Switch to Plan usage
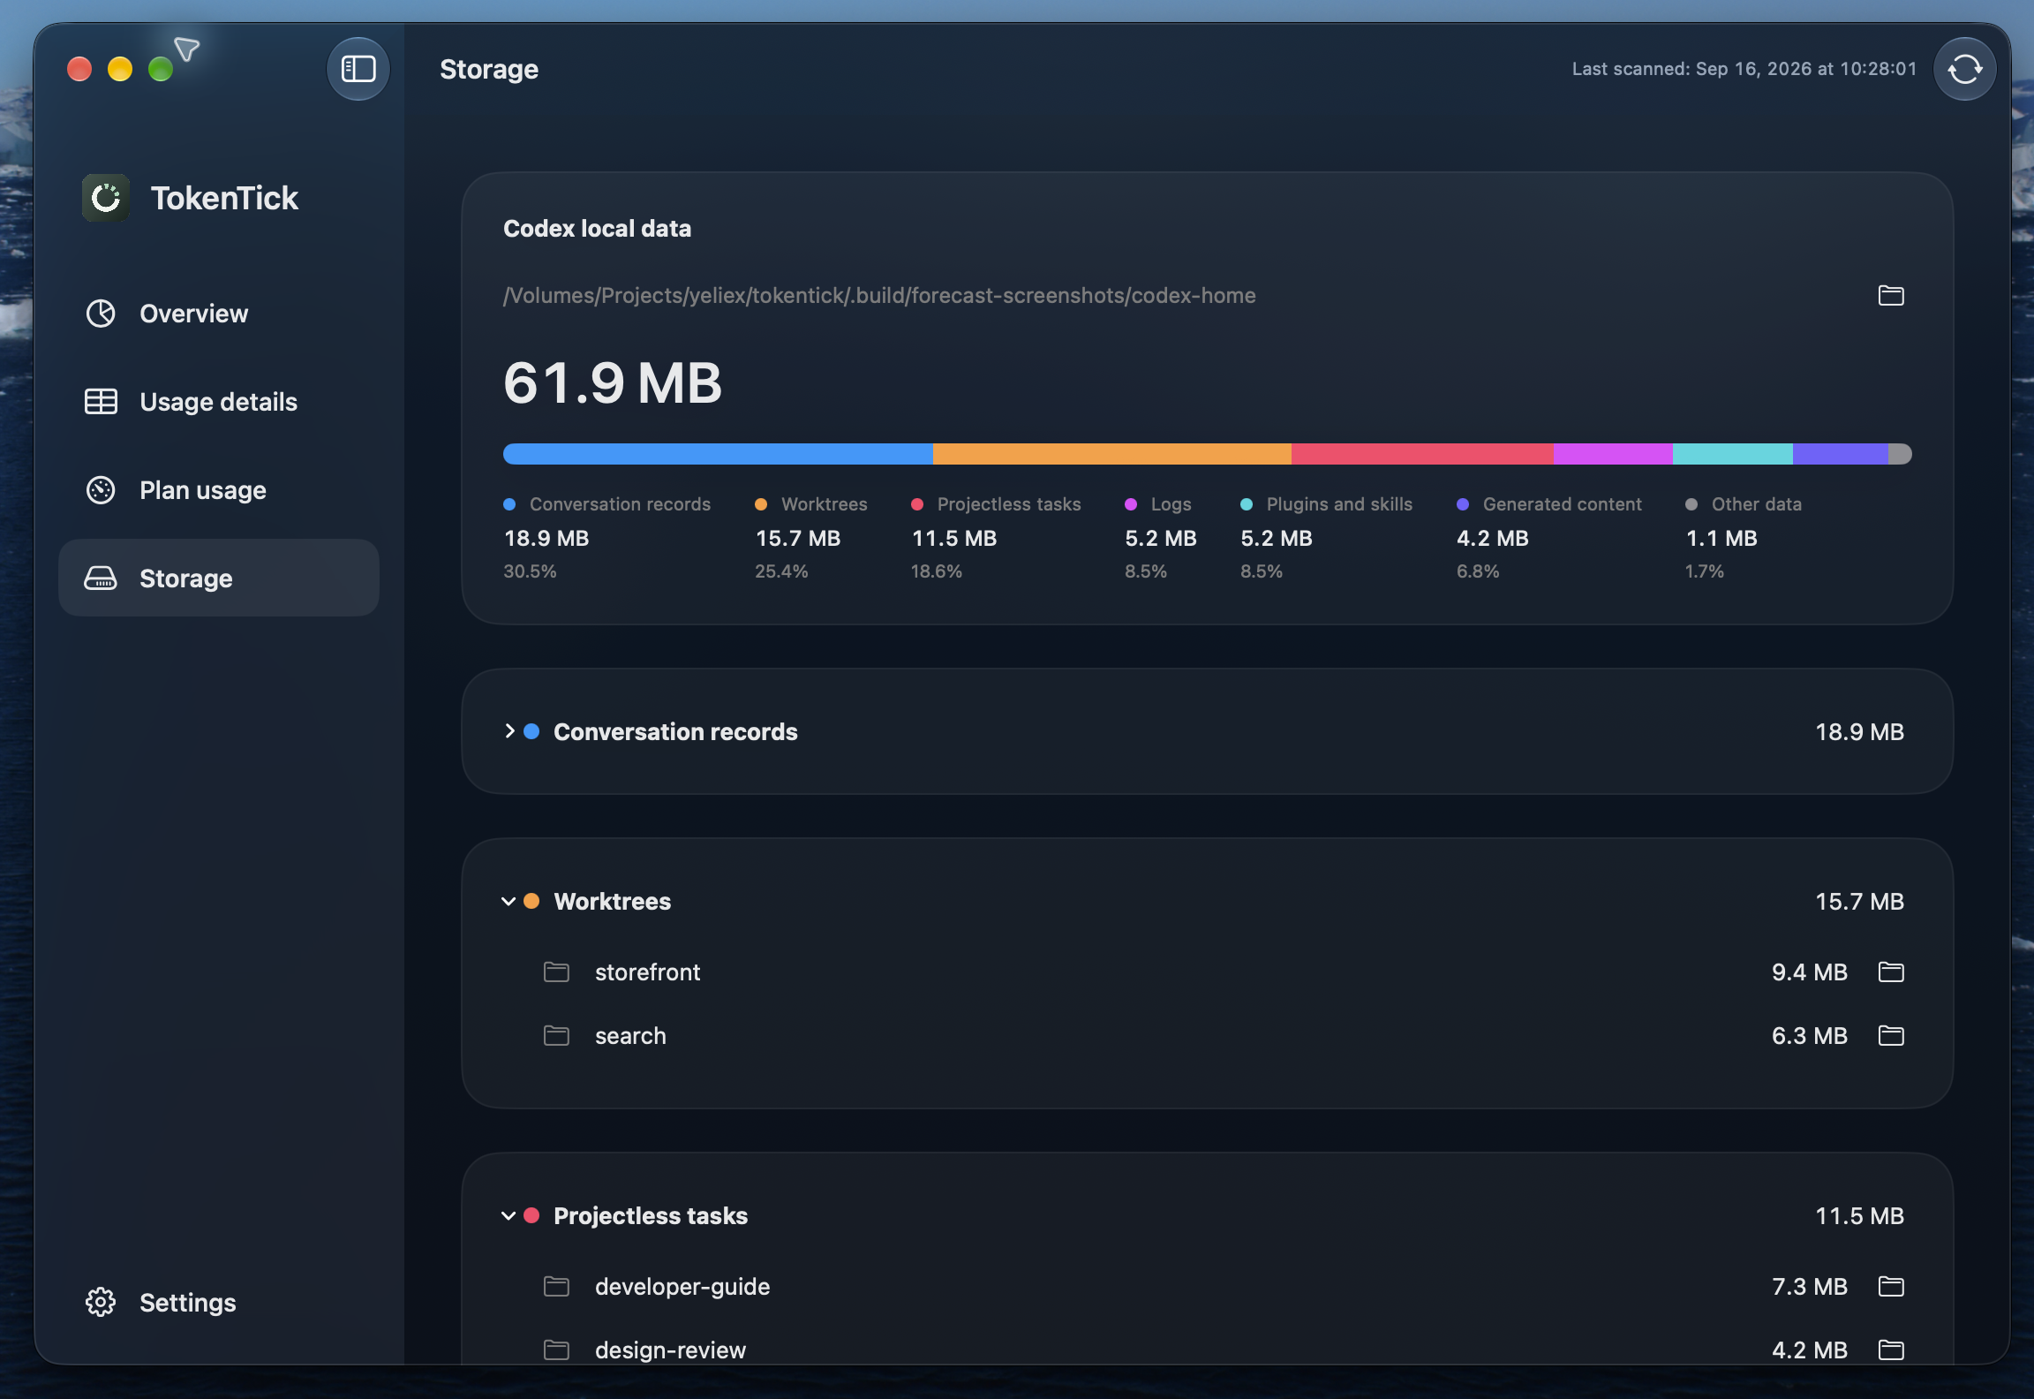The image size is (2034, 1399). pyautogui.click(x=219, y=490)
